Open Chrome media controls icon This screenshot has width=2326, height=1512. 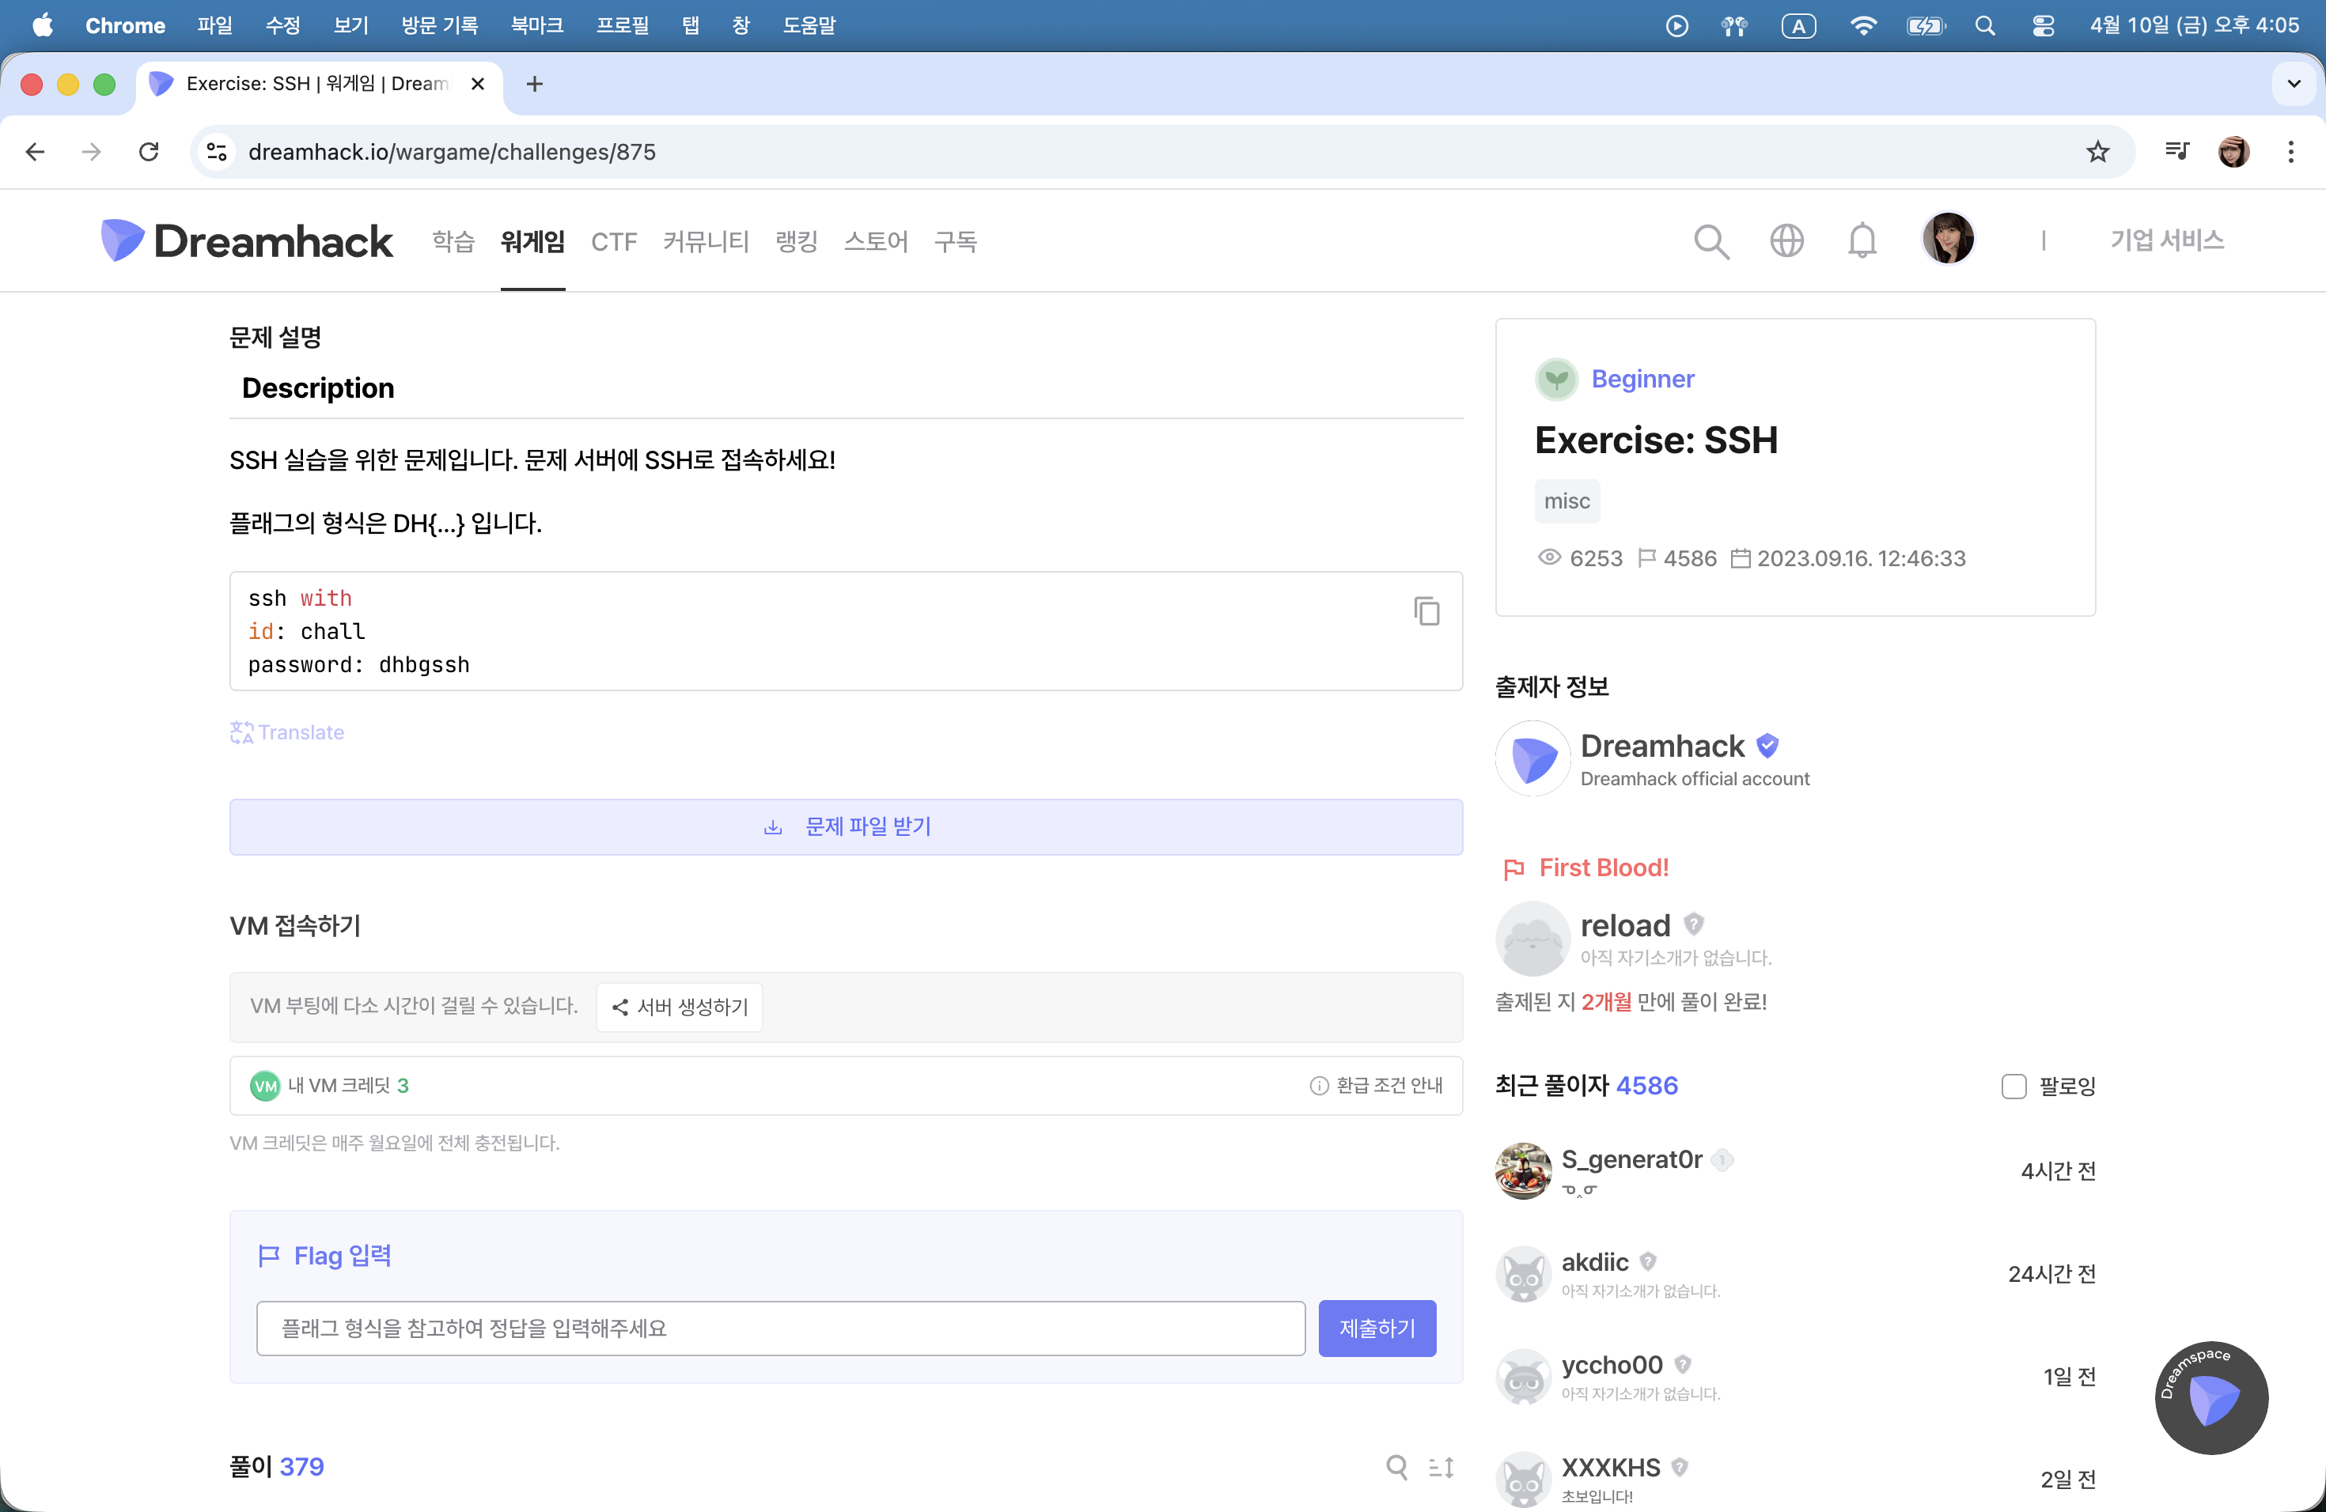tap(2176, 151)
